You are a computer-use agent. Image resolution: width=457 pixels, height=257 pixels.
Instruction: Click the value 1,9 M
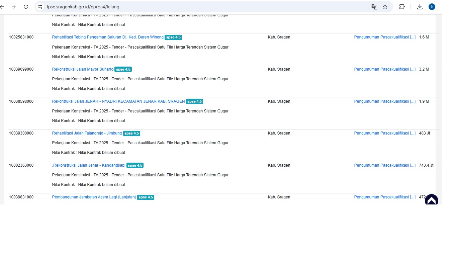[424, 101]
